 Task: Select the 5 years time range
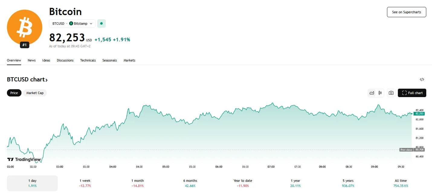click(349, 183)
